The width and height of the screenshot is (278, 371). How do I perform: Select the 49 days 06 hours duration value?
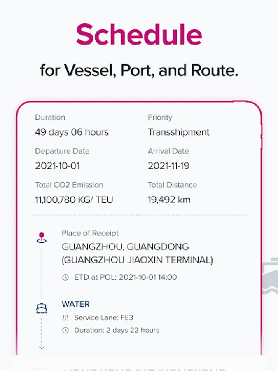(72, 132)
